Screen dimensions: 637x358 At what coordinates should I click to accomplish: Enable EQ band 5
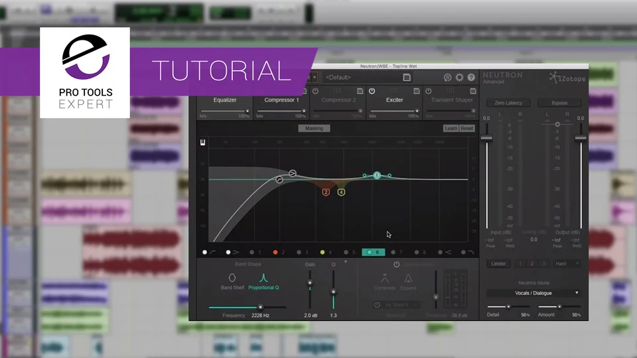pos(346,253)
